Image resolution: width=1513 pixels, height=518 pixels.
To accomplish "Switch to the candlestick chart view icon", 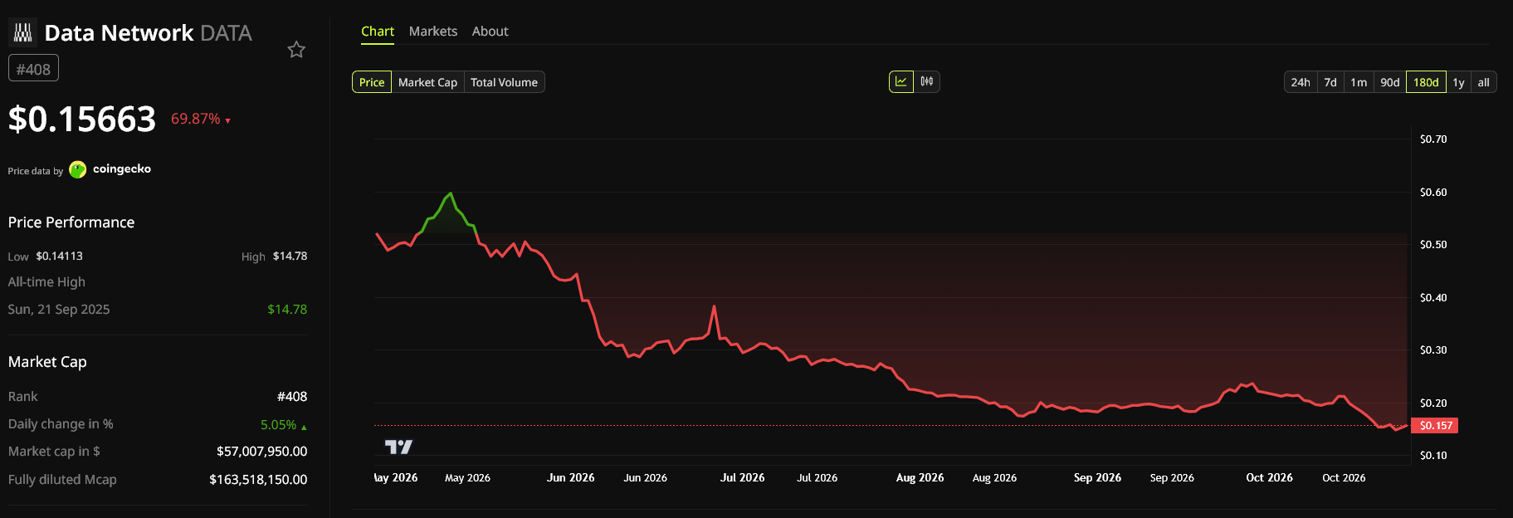I will (x=927, y=81).
